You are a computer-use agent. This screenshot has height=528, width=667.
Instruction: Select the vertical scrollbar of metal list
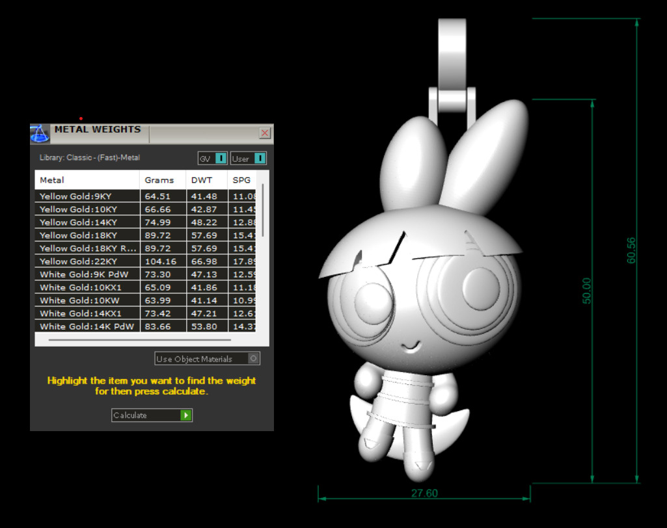point(263,210)
